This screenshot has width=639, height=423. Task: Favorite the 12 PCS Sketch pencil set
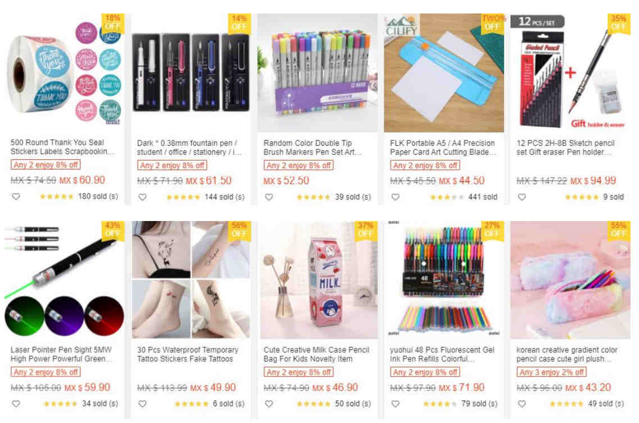click(522, 197)
